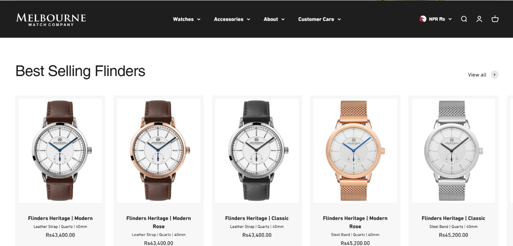Click the Melbourne Watch Company logo
The image size is (513, 246).
[51, 19]
